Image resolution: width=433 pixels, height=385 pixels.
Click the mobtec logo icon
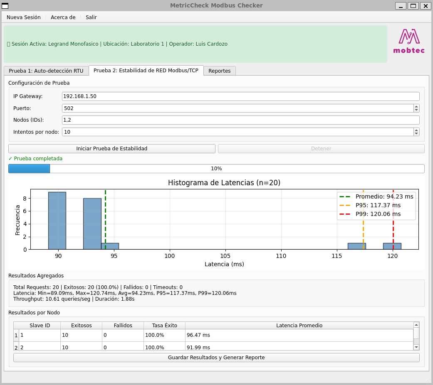(409, 41)
